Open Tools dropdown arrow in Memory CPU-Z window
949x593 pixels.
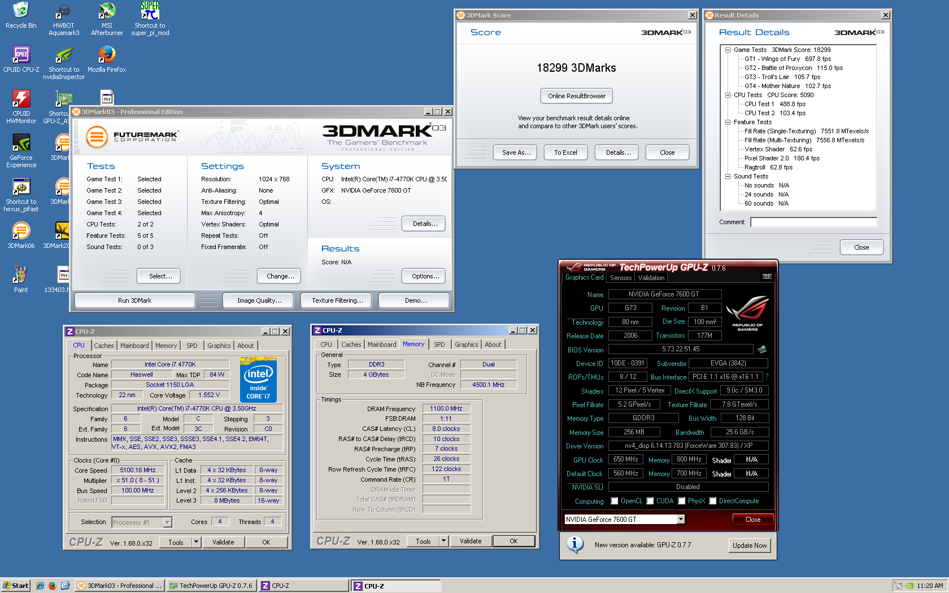pyautogui.click(x=443, y=541)
